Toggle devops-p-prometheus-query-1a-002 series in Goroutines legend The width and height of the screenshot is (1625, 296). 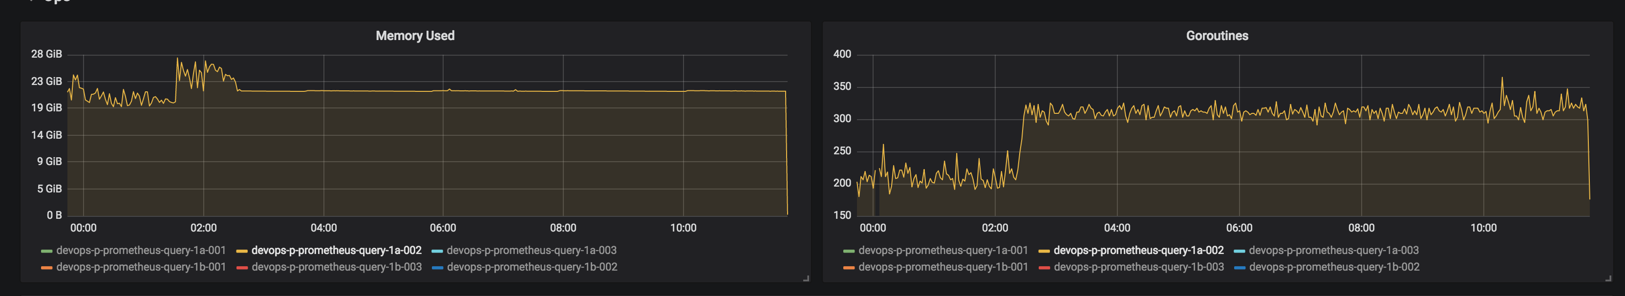tap(1139, 251)
